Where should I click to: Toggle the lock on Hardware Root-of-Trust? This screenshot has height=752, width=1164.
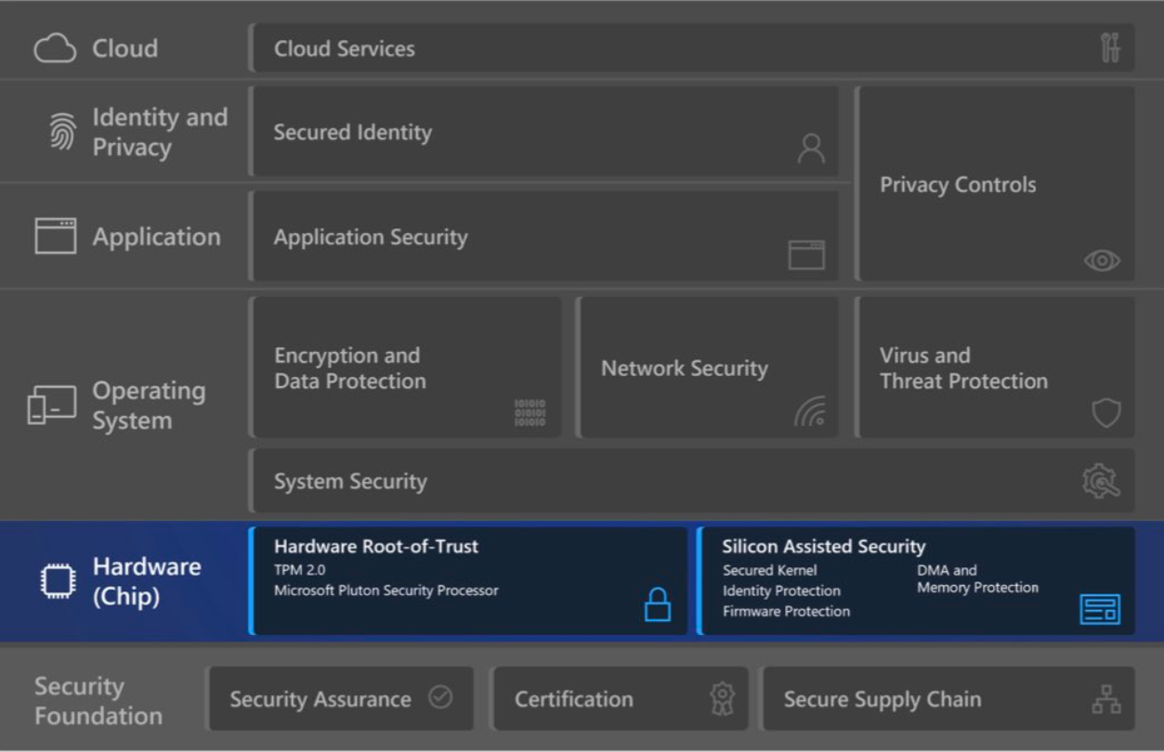[x=657, y=605]
